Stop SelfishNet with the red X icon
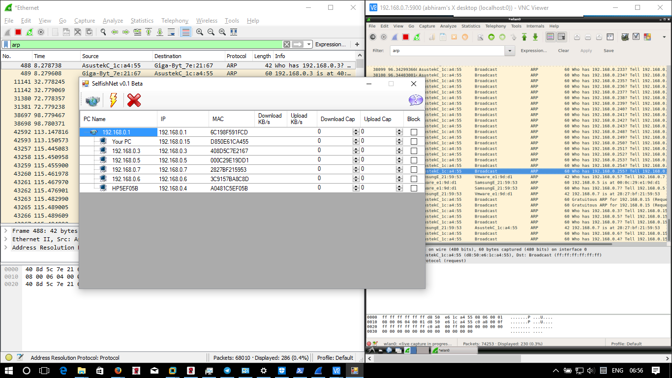 134,100
